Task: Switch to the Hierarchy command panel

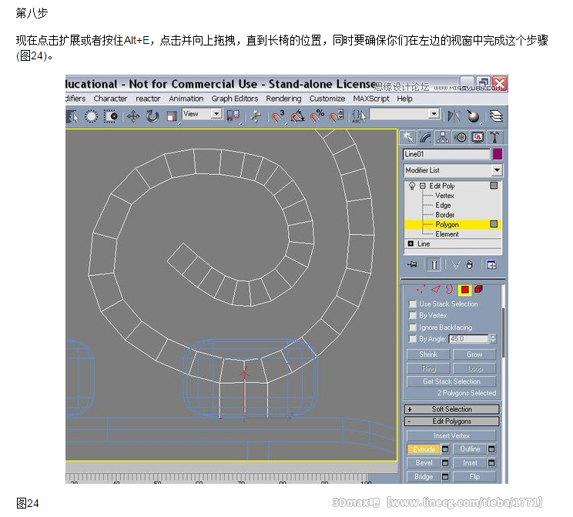Action: (x=443, y=137)
